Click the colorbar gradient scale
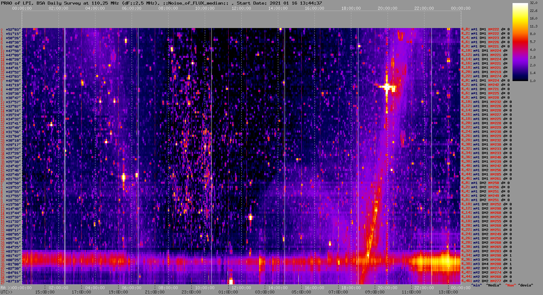Image resolution: width=543 pixels, height=295 pixels. [x=520, y=42]
